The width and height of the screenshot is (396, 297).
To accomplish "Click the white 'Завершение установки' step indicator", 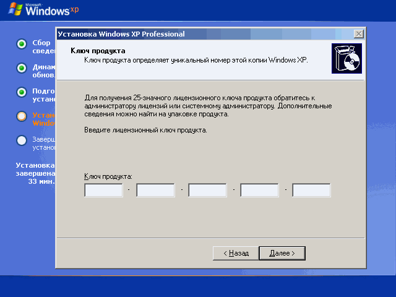I will pyautogui.click(x=22, y=140).
